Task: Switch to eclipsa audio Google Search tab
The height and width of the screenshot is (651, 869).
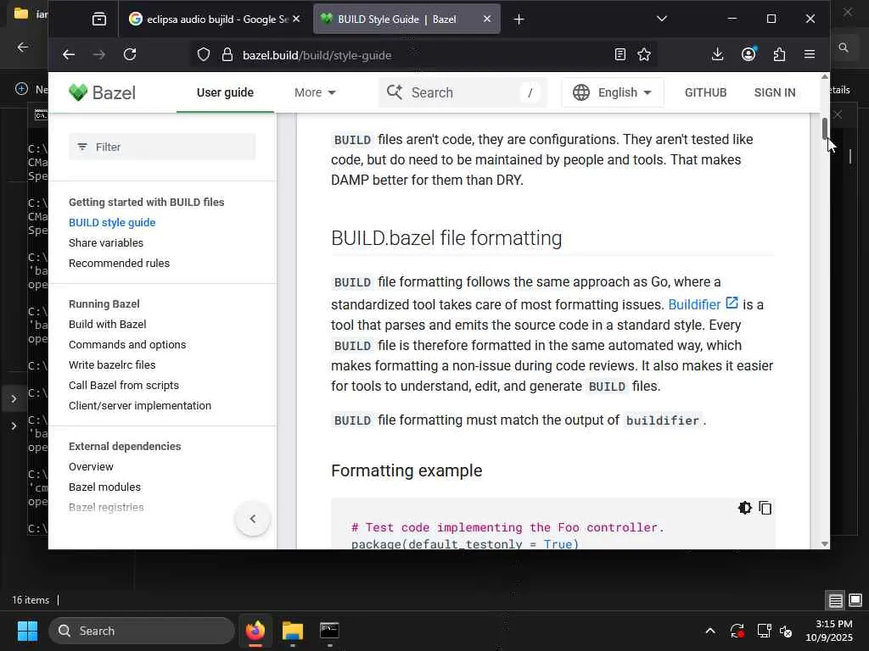Action: (x=214, y=19)
